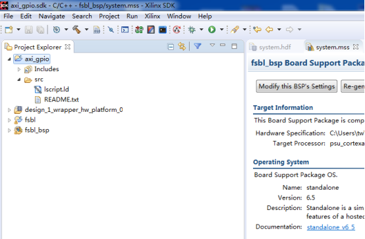Open the Debug dropdown arrow
This screenshot has width=365, height=239.
pyautogui.click(x=202, y=30)
